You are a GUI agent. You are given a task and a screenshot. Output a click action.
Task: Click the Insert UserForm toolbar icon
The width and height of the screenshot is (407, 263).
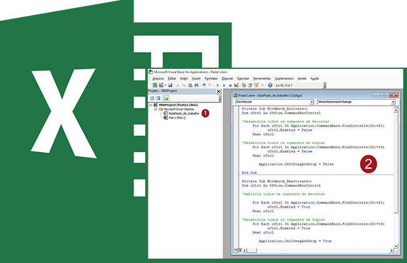[x=161, y=85]
